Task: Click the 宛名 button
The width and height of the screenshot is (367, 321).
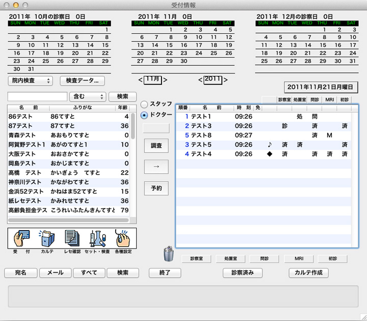Action: click(21, 273)
